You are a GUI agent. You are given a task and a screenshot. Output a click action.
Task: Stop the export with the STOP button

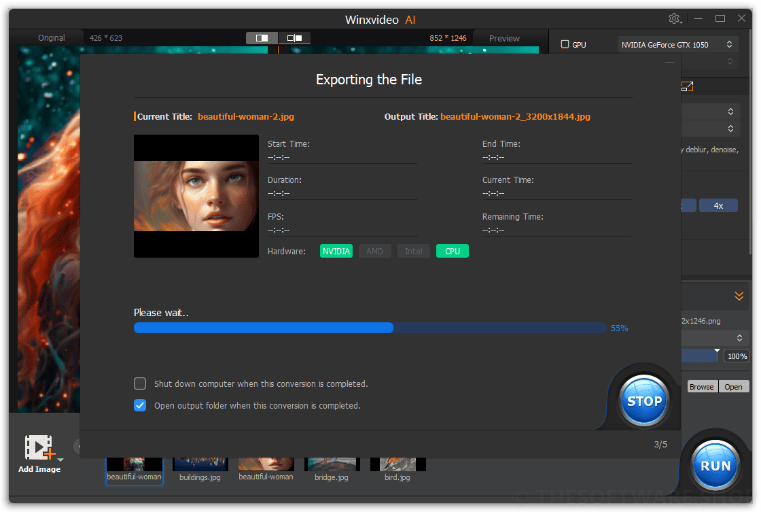pos(645,400)
